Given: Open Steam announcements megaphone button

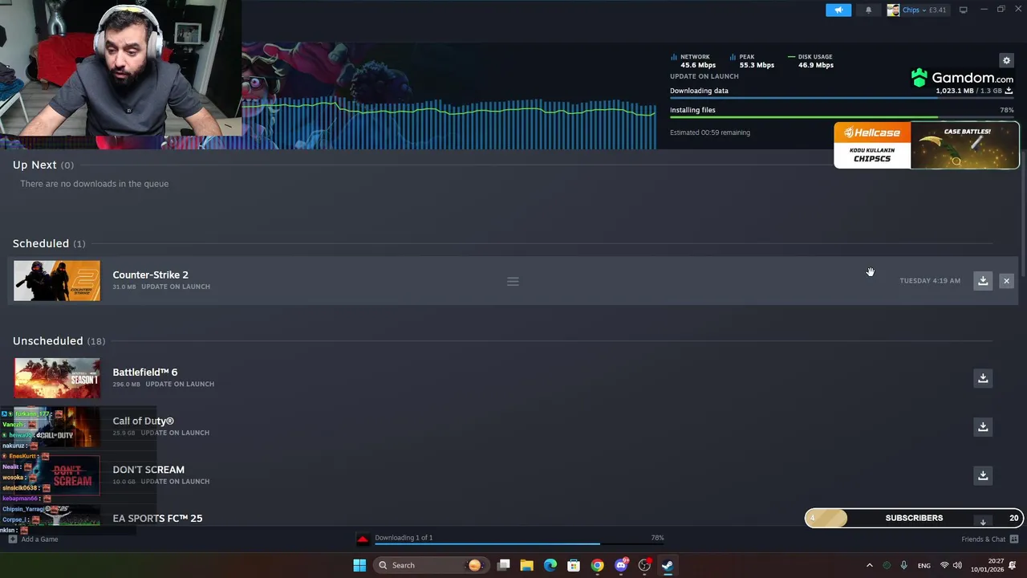Looking at the screenshot, I should click(x=838, y=10).
